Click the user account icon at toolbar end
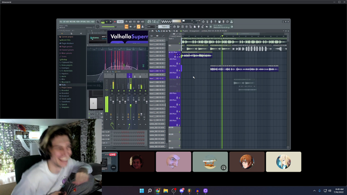The height and width of the screenshot is (195, 347). click(x=232, y=22)
